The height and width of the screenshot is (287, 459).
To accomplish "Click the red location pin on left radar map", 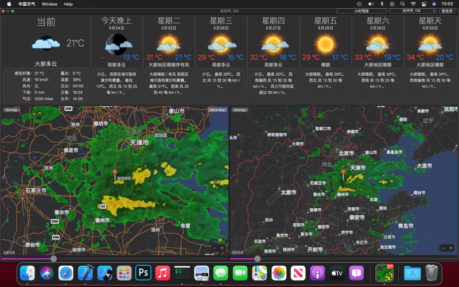I will tap(115, 174).
